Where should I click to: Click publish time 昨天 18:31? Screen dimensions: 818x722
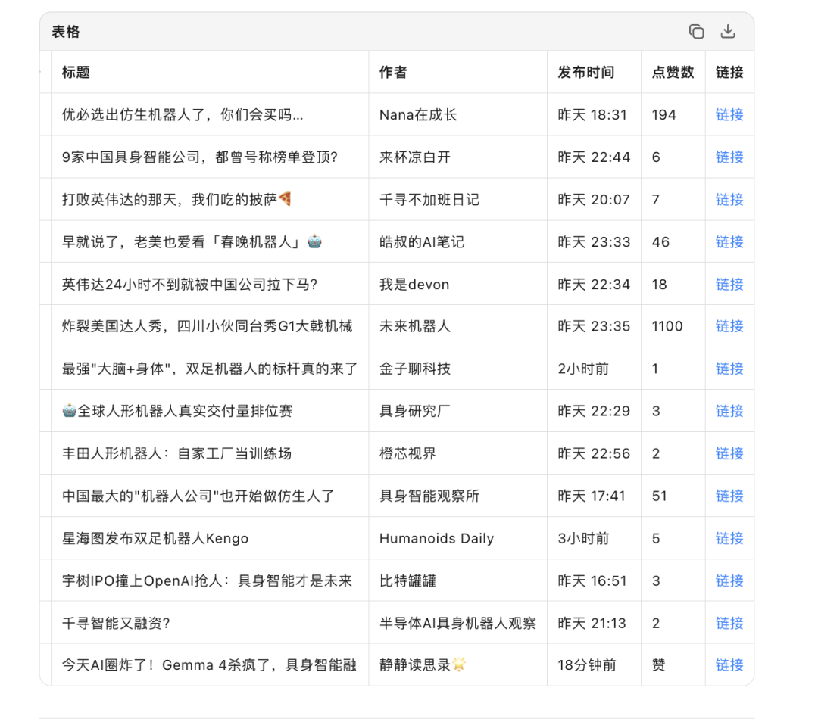pos(592,115)
